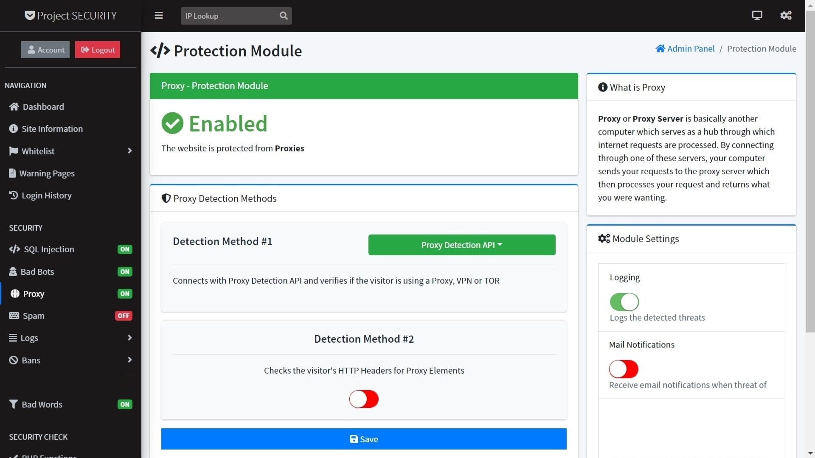Image resolution: width=815 pixels, height=458 pixels.
Task: Disable the Mail Notifications toggle
Action: point(624,369)
